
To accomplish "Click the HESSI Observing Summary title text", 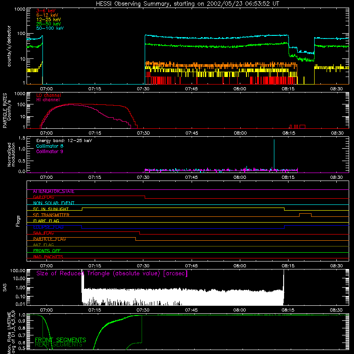I will [x=187, y=4].
